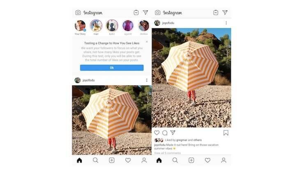Open profile tab in right bottom bar
308x173 pixels.
(223, 160)
